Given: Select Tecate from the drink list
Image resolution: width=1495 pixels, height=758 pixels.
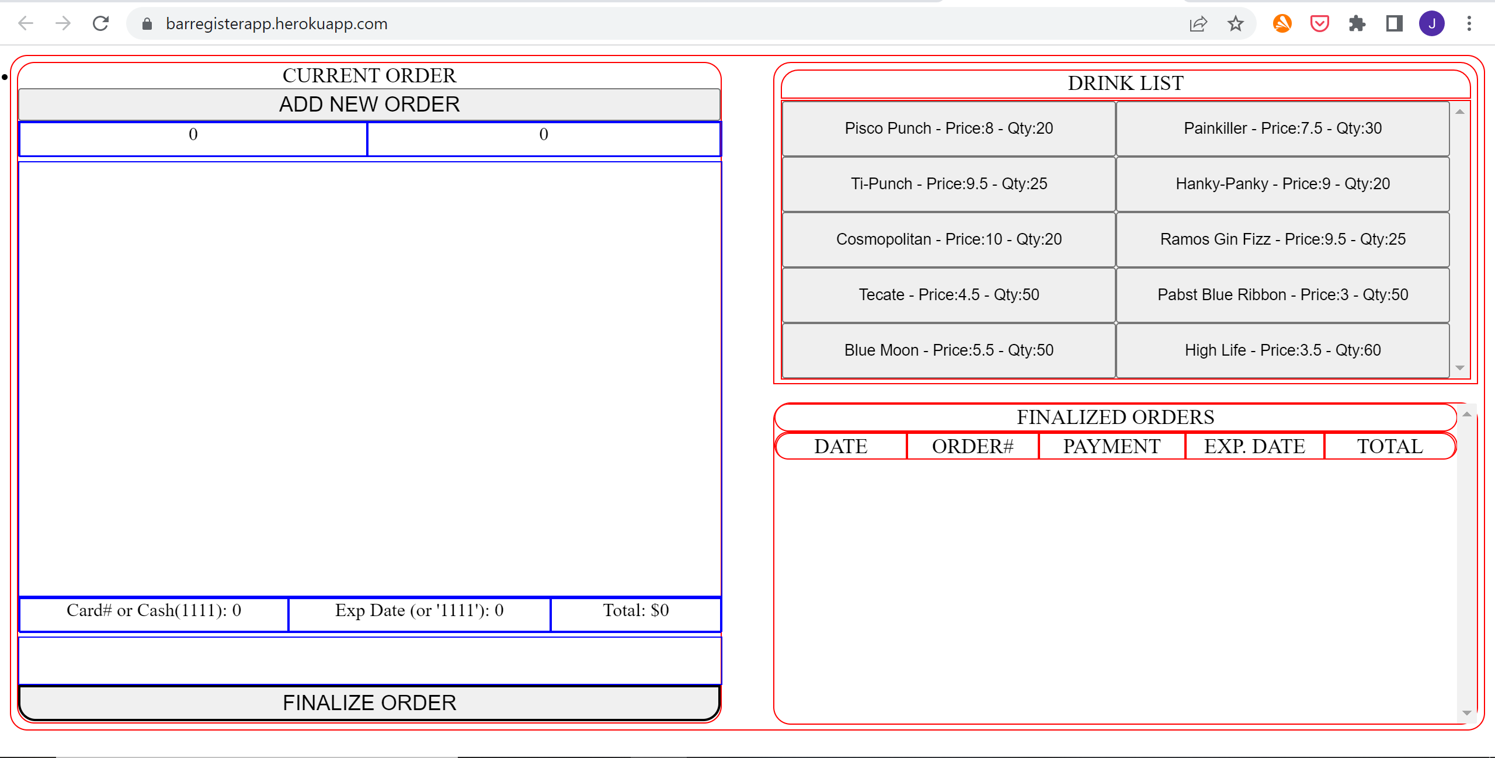Looking at the screenshot, I should [947, 294].
